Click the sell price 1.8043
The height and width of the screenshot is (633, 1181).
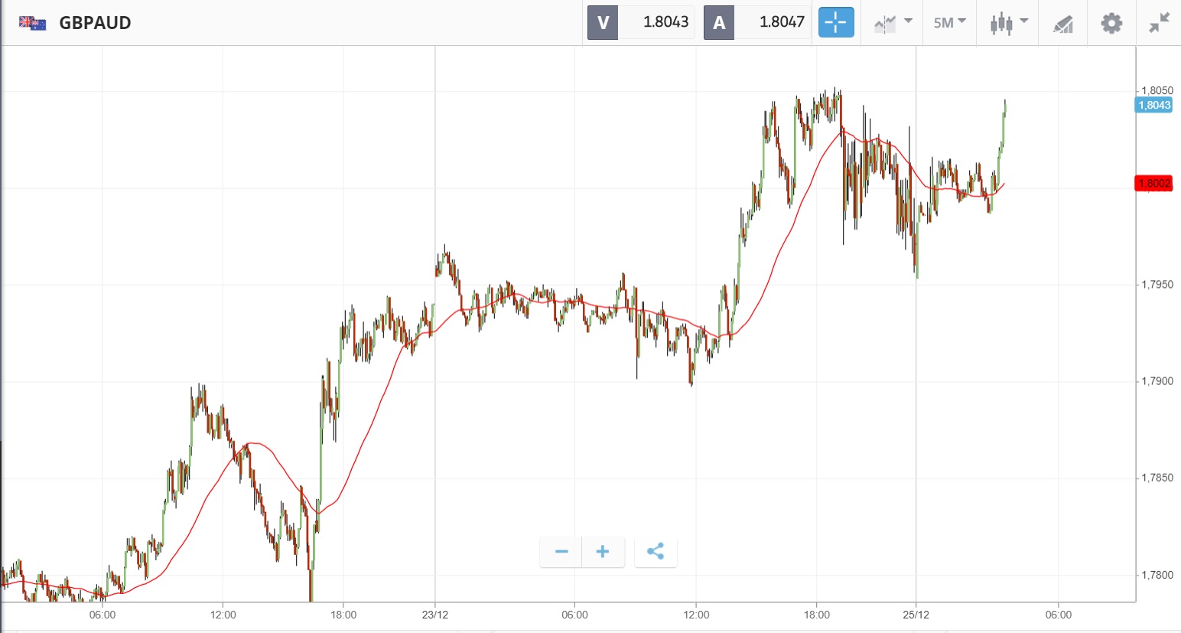[665, 22]
